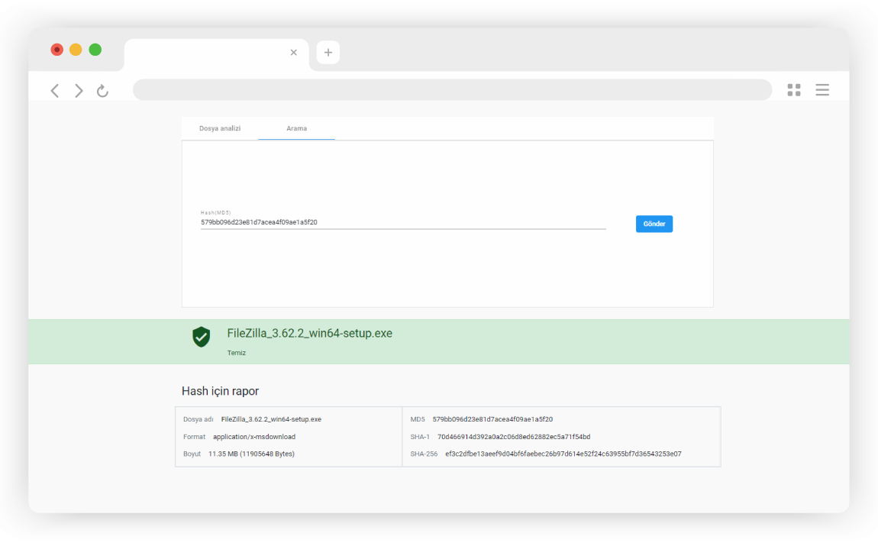This screenshot has width=878, height=543.
Task: Click the Gönder button
Action: 654,224
